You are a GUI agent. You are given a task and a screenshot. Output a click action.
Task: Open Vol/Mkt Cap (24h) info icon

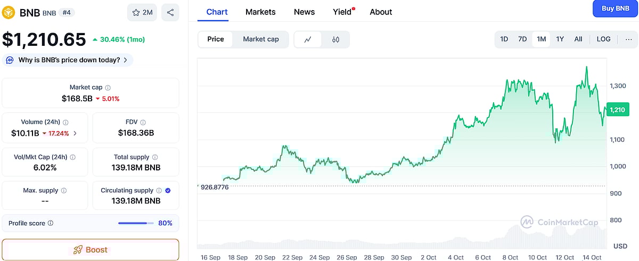(73, 157)
